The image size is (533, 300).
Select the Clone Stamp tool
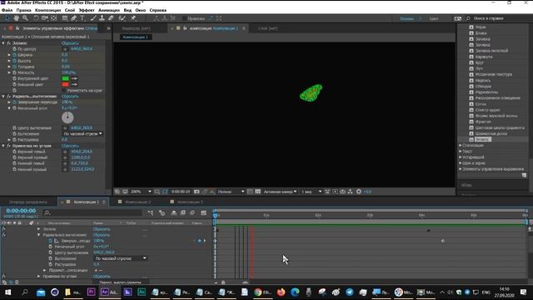(102, 18)
